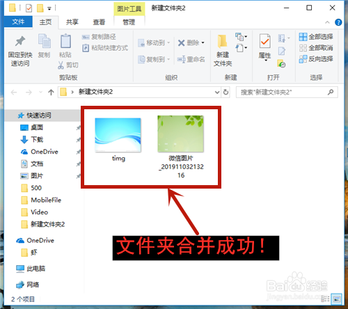Select Copy path (复制路径)
Screen dimensions: 348x309
click(x=99, y=37)
